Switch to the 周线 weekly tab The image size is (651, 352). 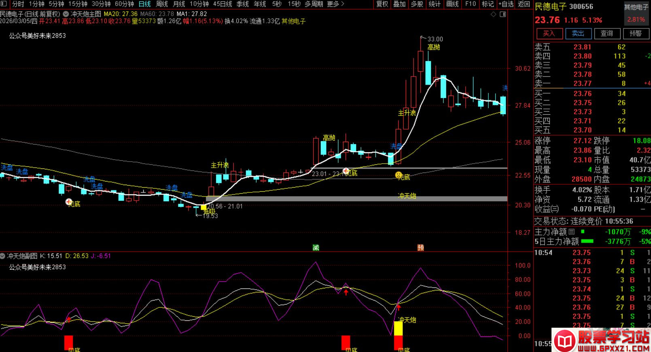pos(162,4)
